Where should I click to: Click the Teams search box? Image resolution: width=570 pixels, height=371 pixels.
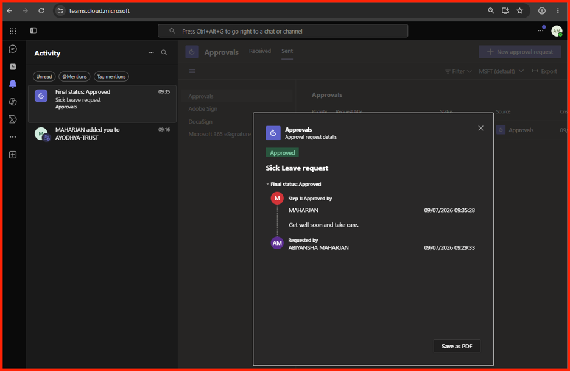[x=283, y=31]
